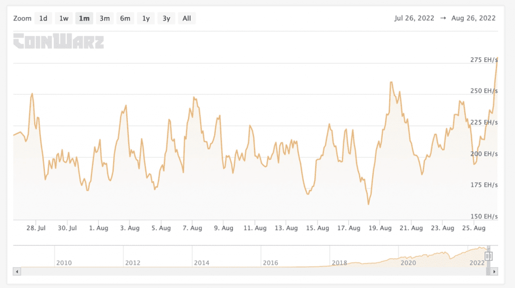Click the 25. Aug x-axis label
Viewport: 515px width, 288px height.
click(x=474, y=228)
